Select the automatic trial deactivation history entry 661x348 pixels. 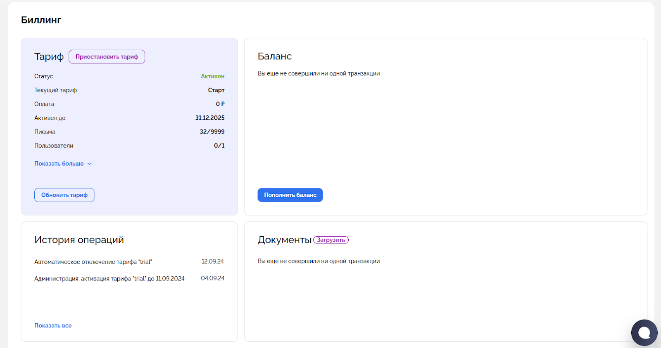coord(93,262)
